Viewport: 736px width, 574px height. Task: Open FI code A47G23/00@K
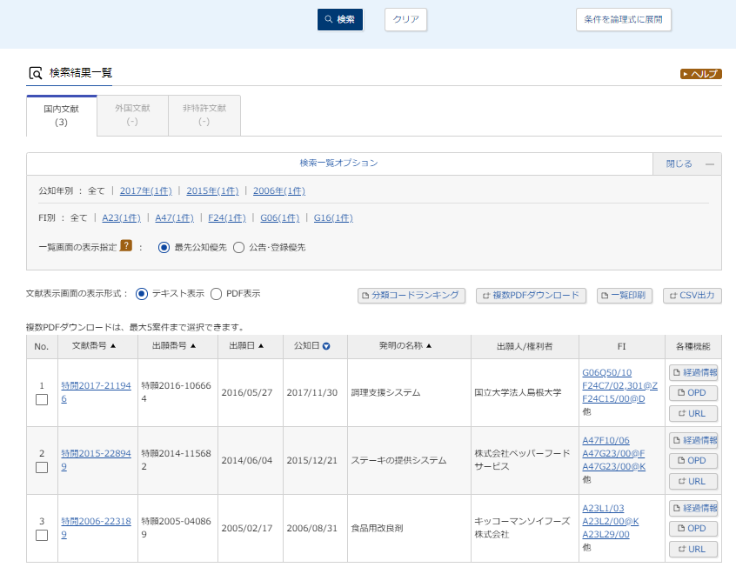pyautogui.click(x=613, y=467)
